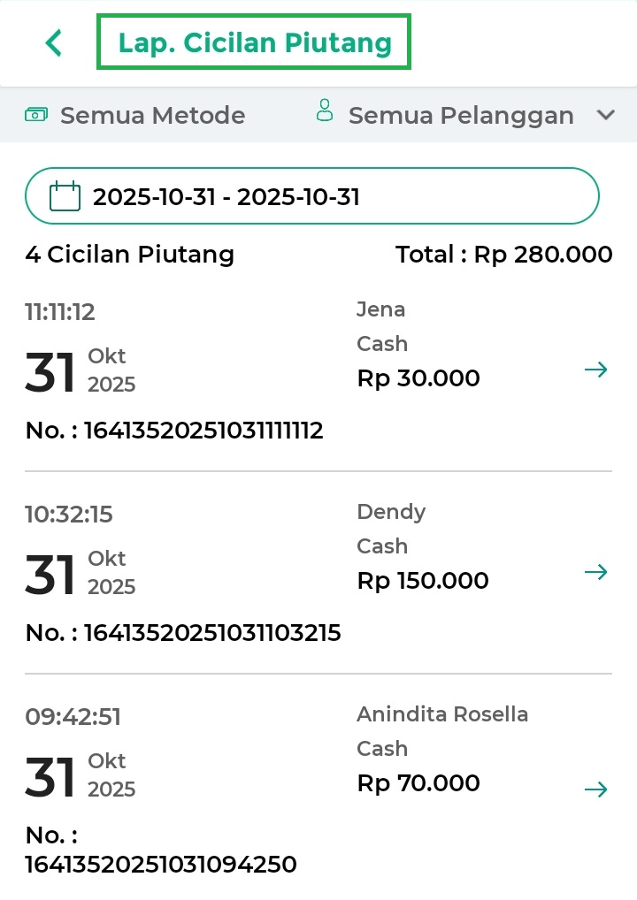Expand the Semua Pelanggan chevron
The width and height of the screenshot is (637, 900).
click(x=606, y=115)
